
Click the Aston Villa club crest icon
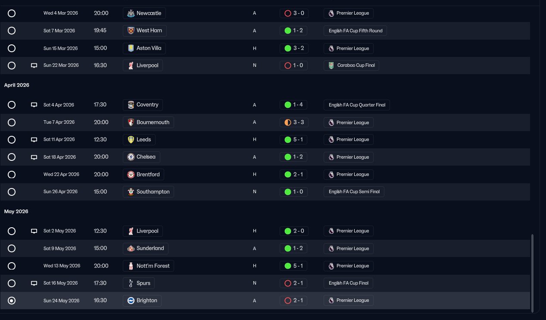(131, 48)
